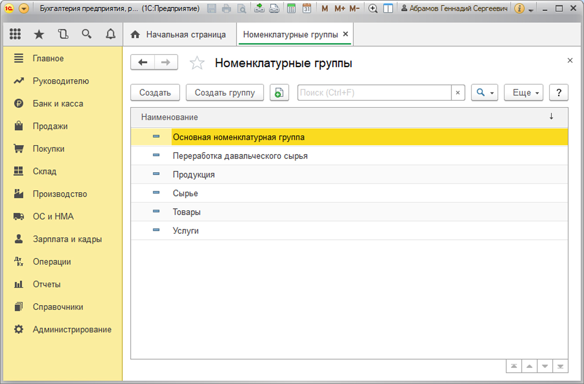Close the Номенклатурные группы tab
The height and width of the screenshot is (384, 584).
pos(346,34)
